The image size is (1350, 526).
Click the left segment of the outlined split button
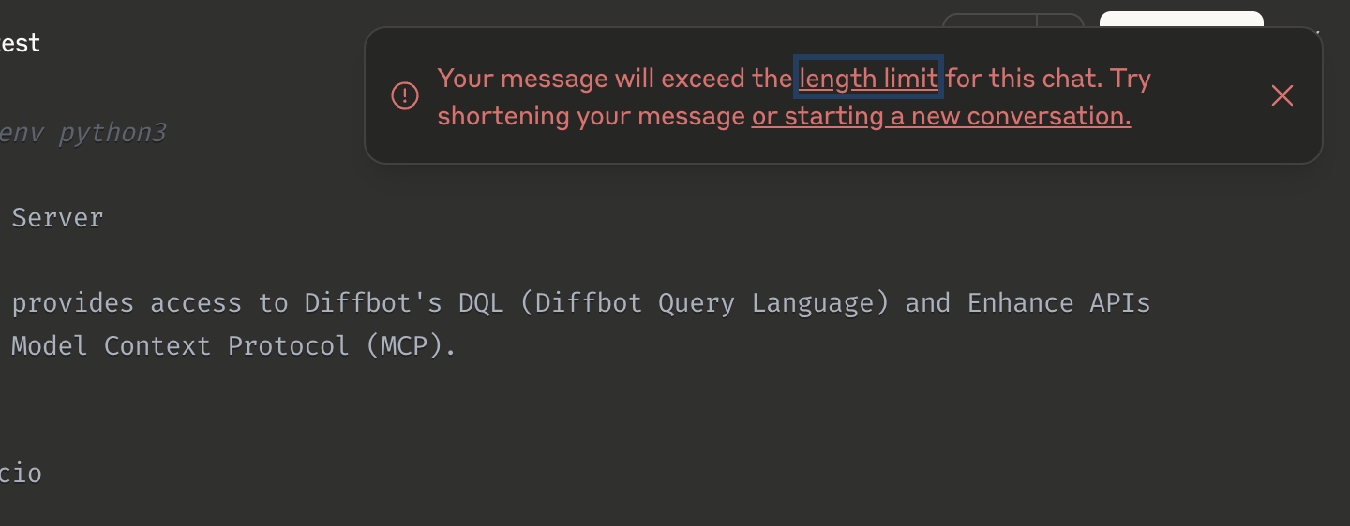(989, 20)
